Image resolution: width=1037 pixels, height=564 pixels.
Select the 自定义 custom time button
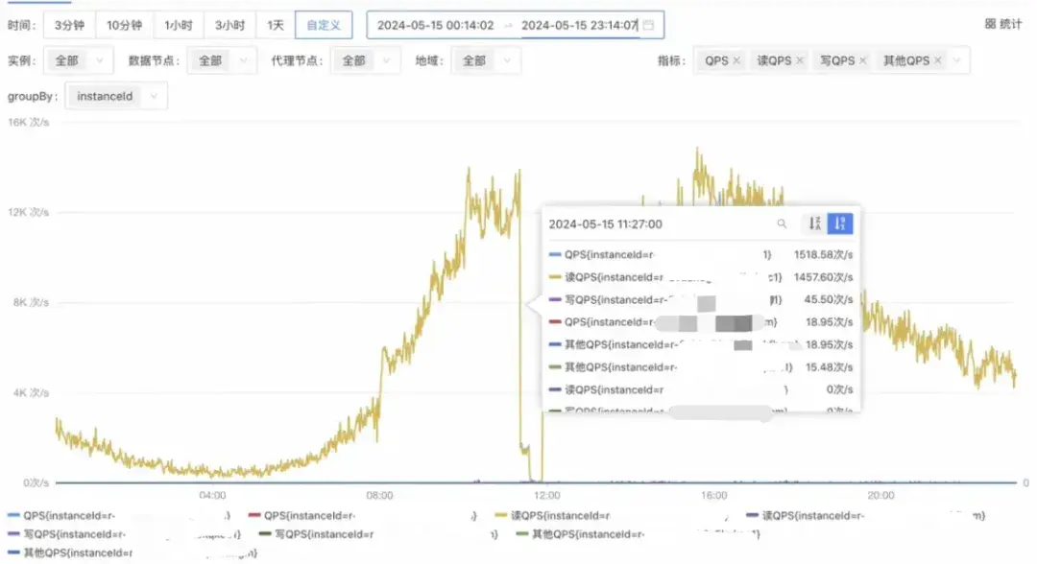pos(324,25)
